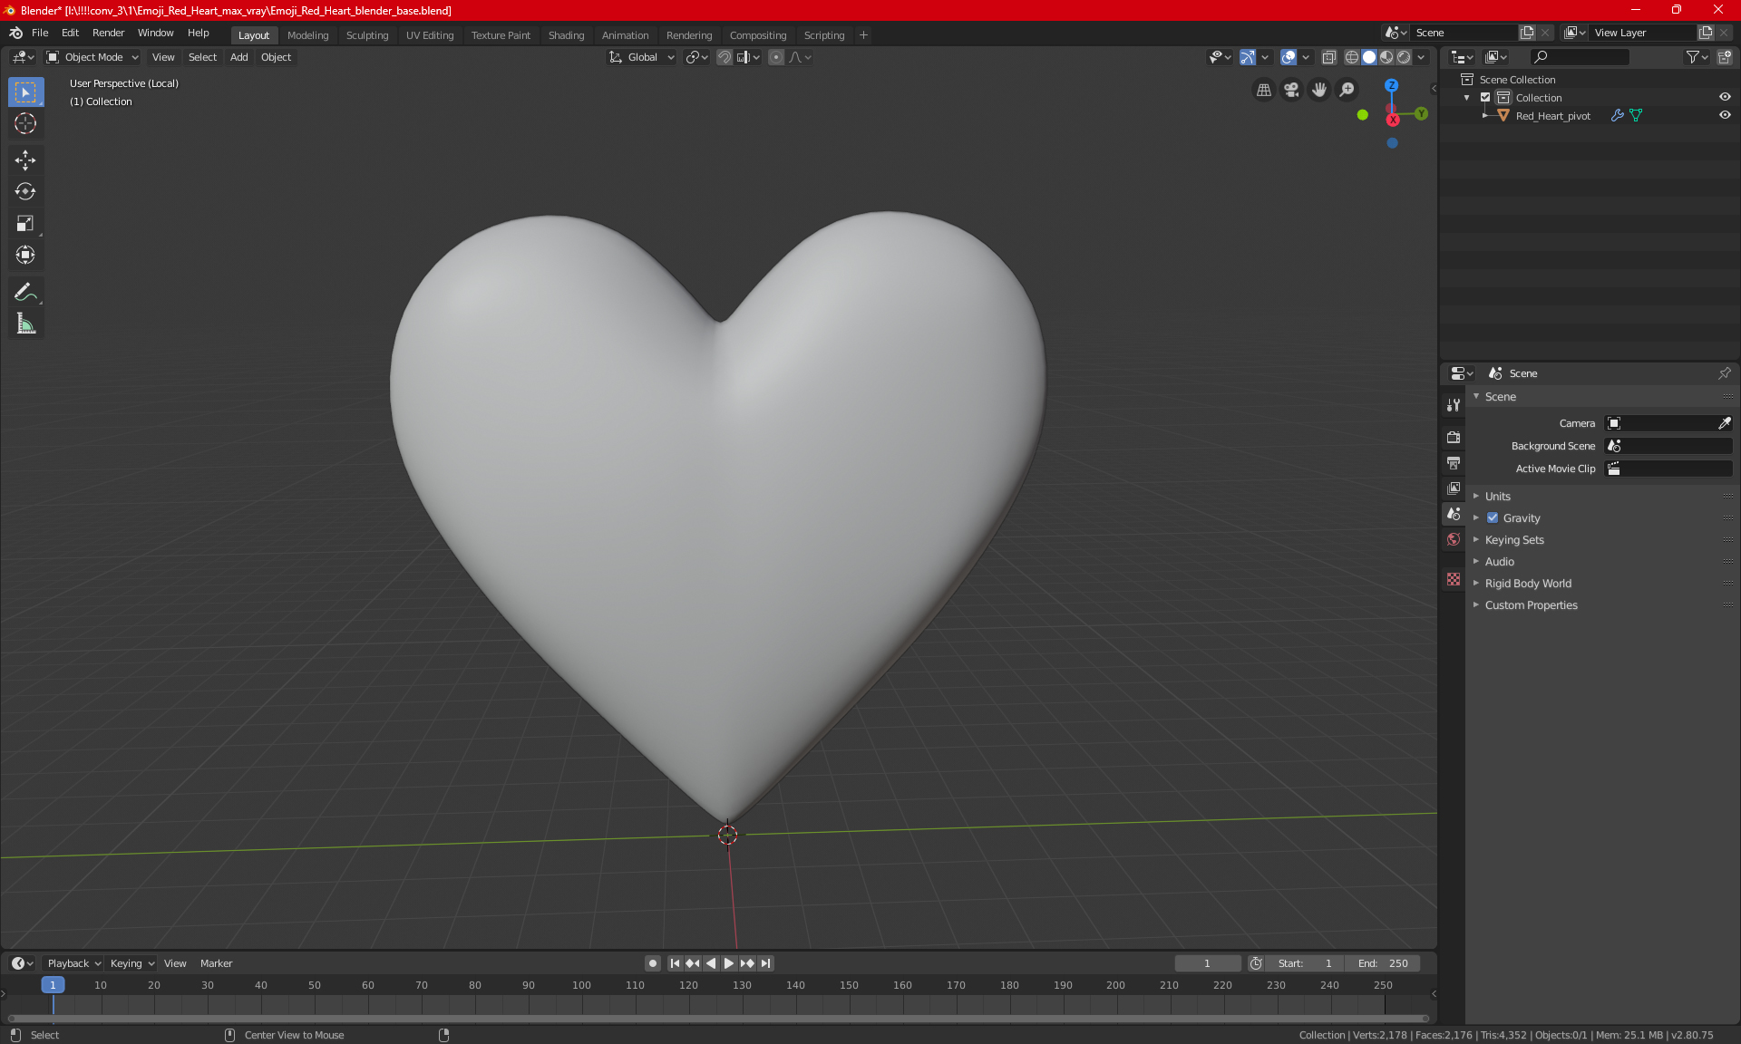The width and height of the screenshot is (1741, 1044).
Task: Choose the Move tool
Action: coord(25,160)
